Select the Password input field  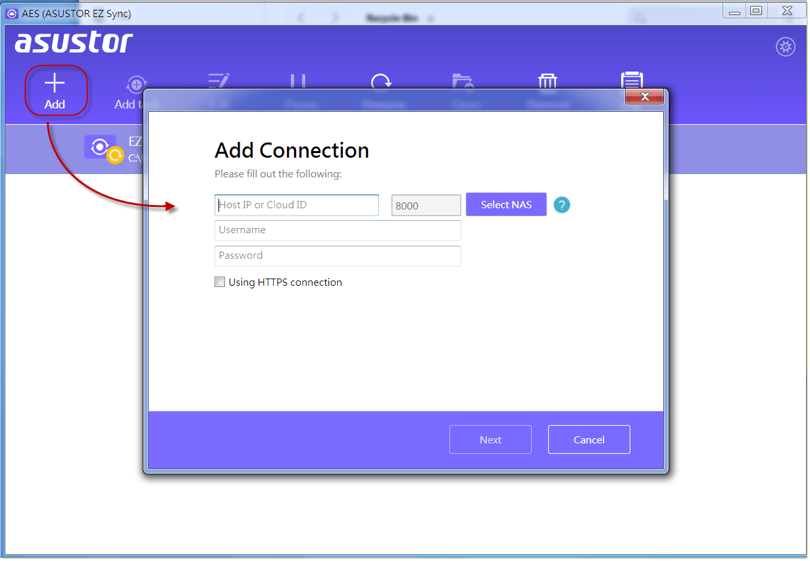[x=338, y=256]
